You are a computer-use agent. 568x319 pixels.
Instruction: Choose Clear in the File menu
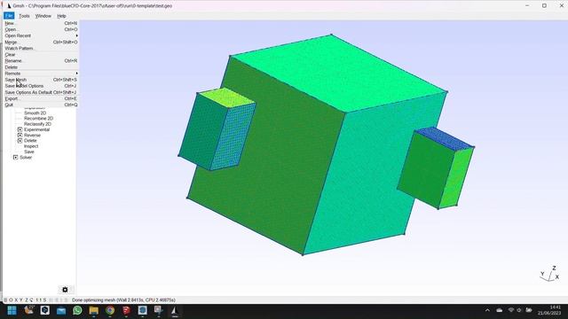(41, 55)
